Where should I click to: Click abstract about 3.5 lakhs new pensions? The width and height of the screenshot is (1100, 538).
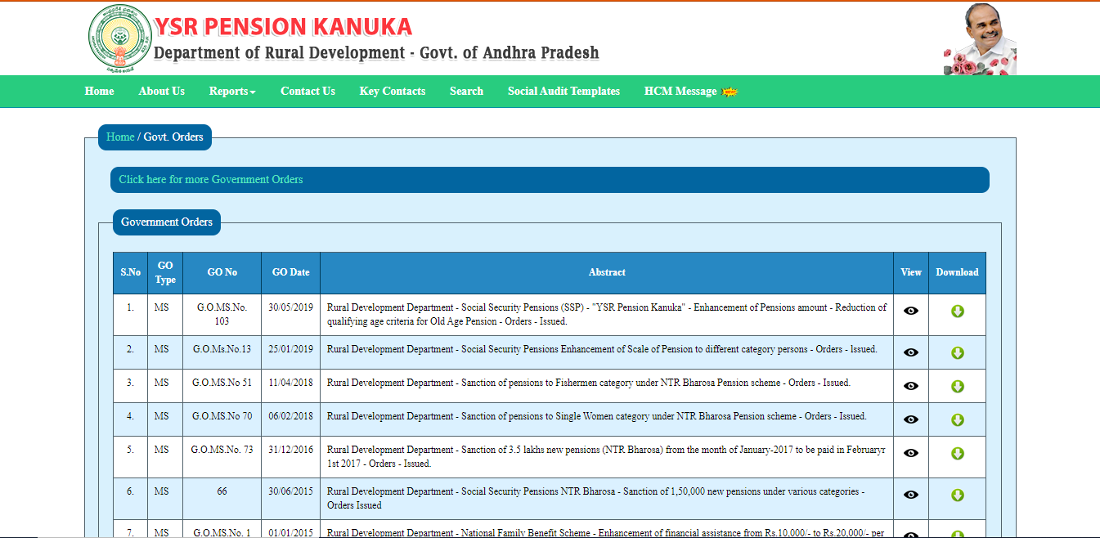pos(607,457)
